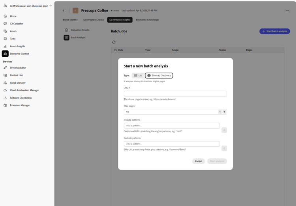
Task: Open Universal Editor pencil icon
Action: tap(5, 67)
